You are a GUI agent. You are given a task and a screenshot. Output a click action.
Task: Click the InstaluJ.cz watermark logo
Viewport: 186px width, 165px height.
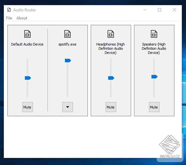point(170,146)
